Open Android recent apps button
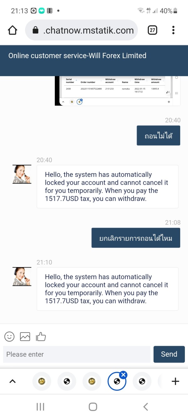 point(40,407)
